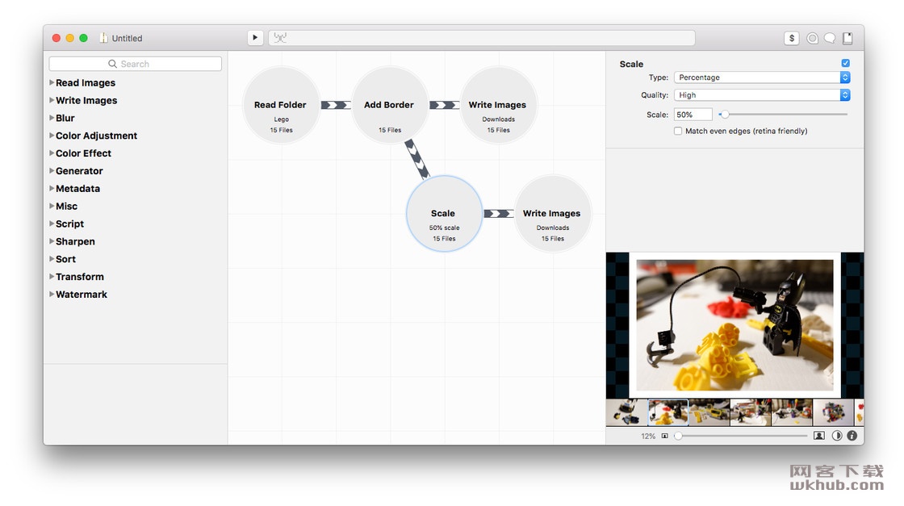This screenshot has width=904, height=506.
Task: Click the Untitled window title
Action: click(127, 38)
